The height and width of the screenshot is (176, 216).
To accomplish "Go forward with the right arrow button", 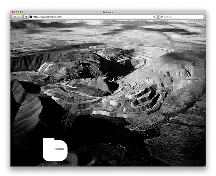I will pyautogui.click(x=20, y=17).
